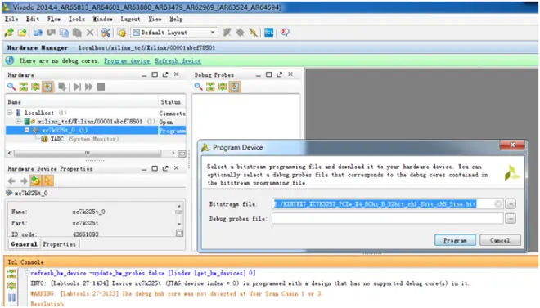Open the File menu
The height and width of the screenshot is (308, 540).
point(11,20)
